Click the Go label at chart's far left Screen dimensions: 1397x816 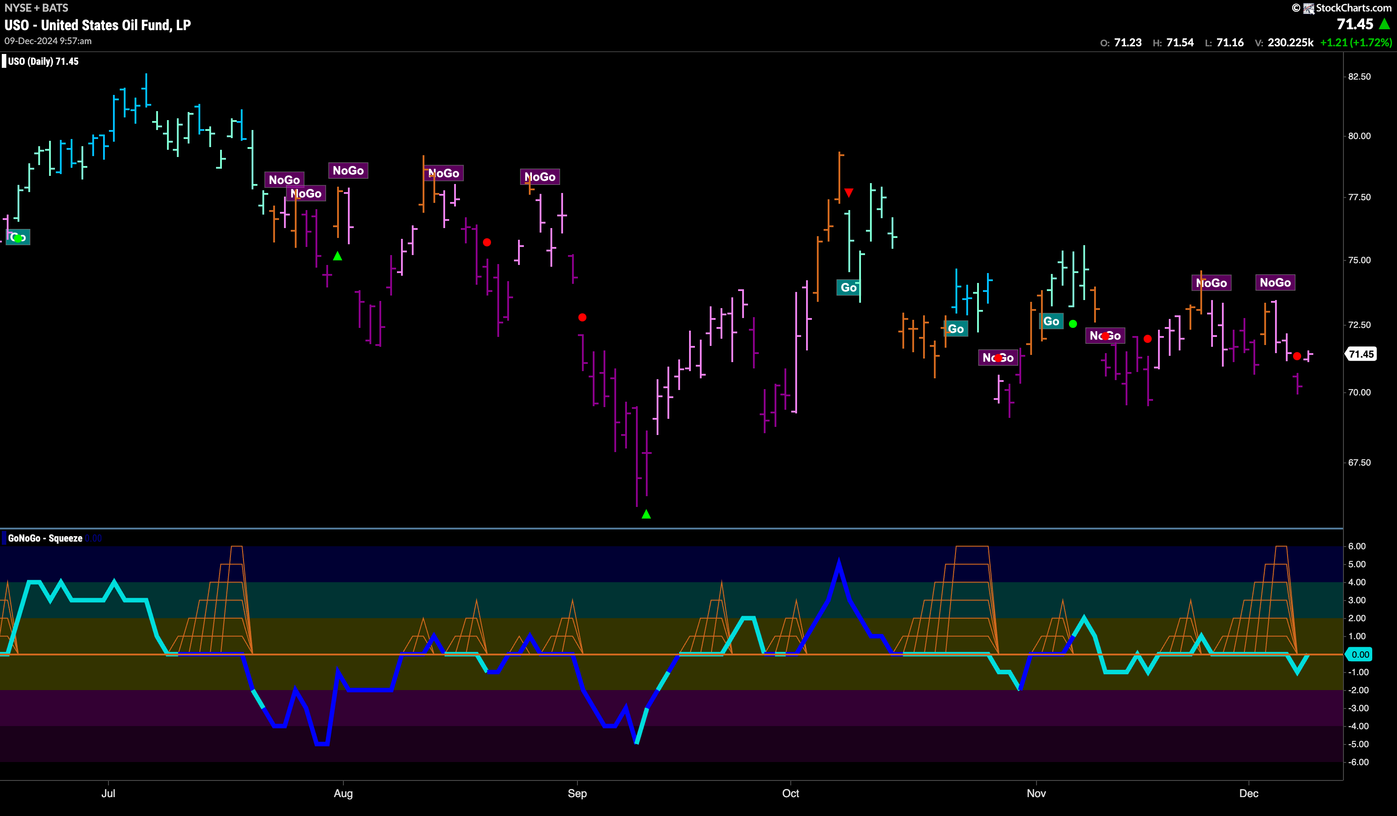18,237
